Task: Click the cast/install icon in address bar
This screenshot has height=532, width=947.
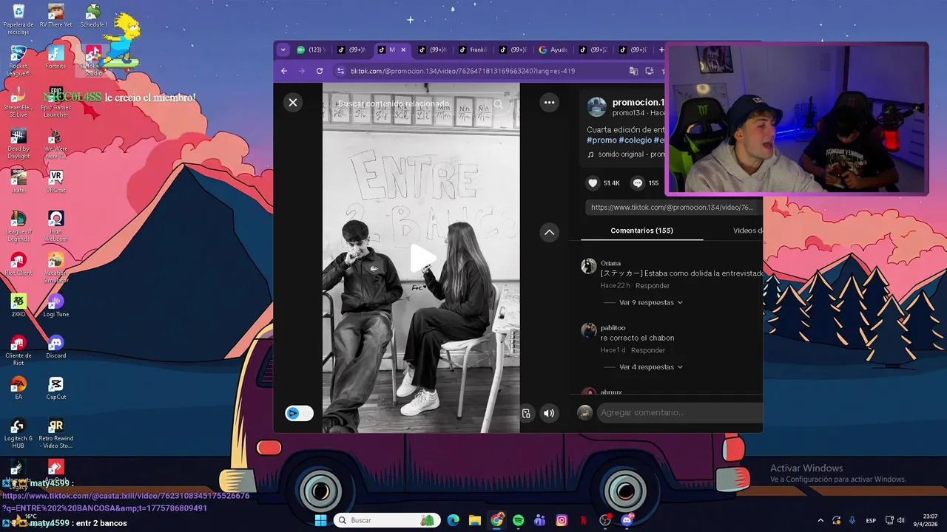Action: [650, 71]
